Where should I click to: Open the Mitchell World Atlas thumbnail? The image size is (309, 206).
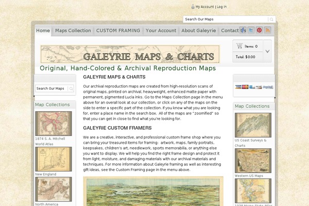coord(54,124)
